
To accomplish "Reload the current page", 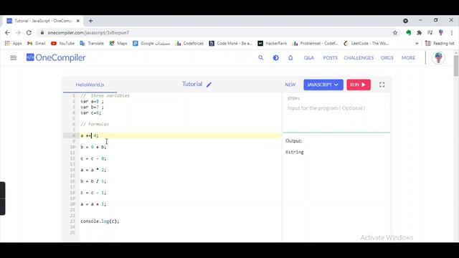I will tap(29, 32).
